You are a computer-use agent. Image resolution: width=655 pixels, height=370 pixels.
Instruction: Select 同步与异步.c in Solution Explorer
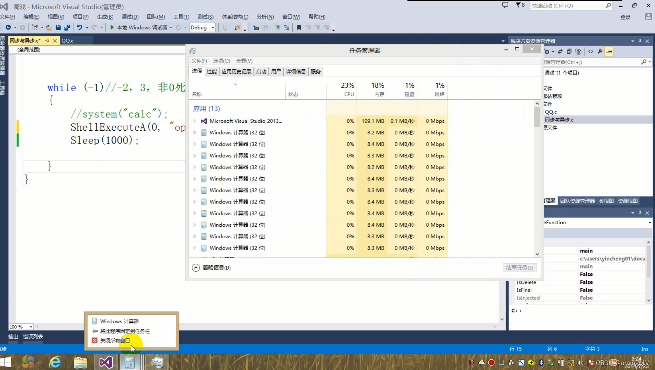559,120
